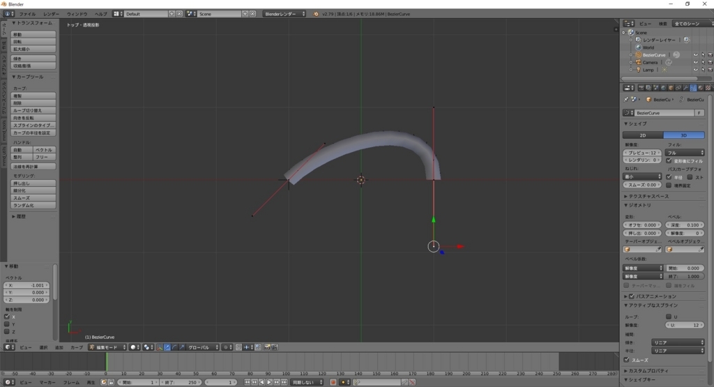
Task: Click the Camera object icon in outliner
Action: pos(639,62)
